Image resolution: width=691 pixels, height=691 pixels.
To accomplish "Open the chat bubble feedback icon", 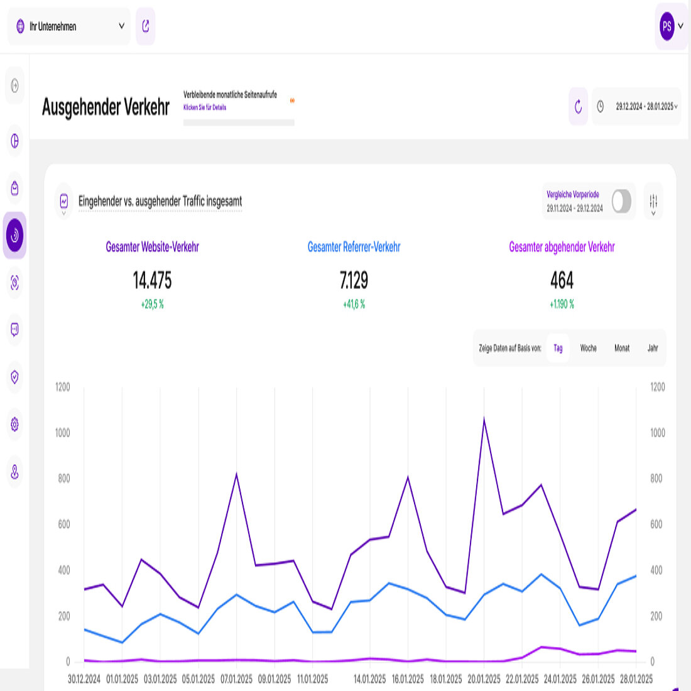I will point(15,330).
